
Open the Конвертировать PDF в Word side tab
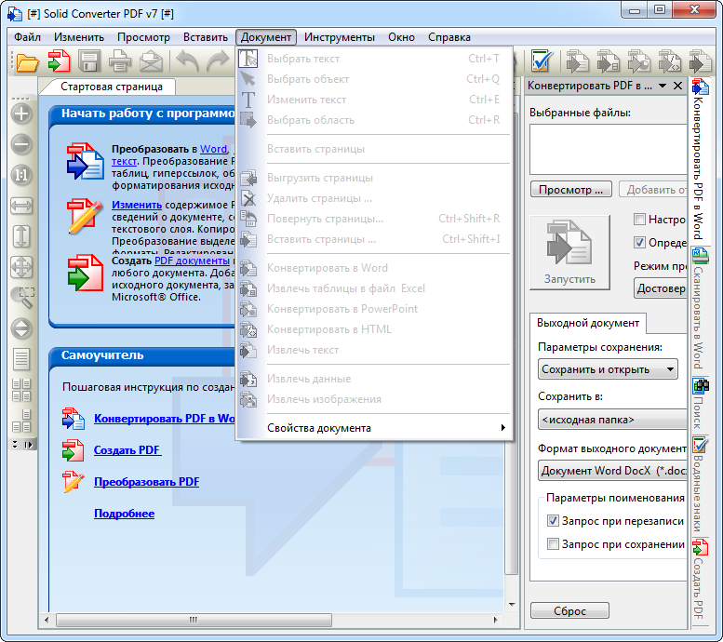pyautogui.click(x=700, y=160)
